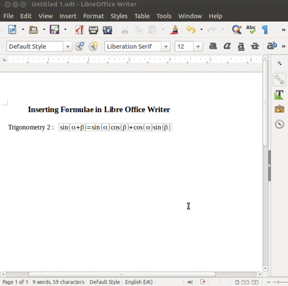The width and height of the screenshot is (288, 286).
Task: Toggle Italic formatting
Action: 227,46
